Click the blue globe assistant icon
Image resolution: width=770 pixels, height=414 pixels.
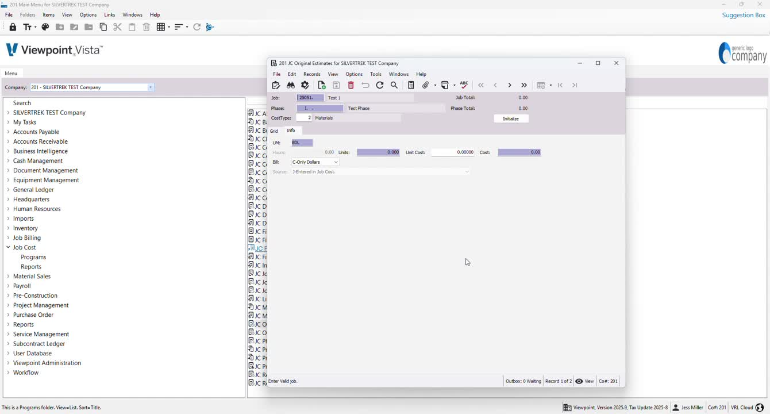[210, 27]
